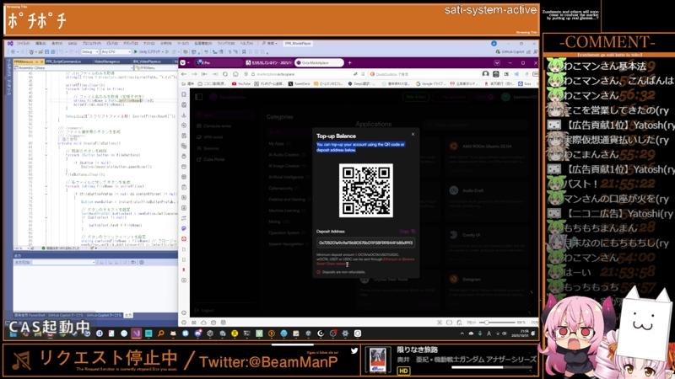The image size is (675, 379).
Task: Start debugging with the green play button
Action: tap(134, 52)
